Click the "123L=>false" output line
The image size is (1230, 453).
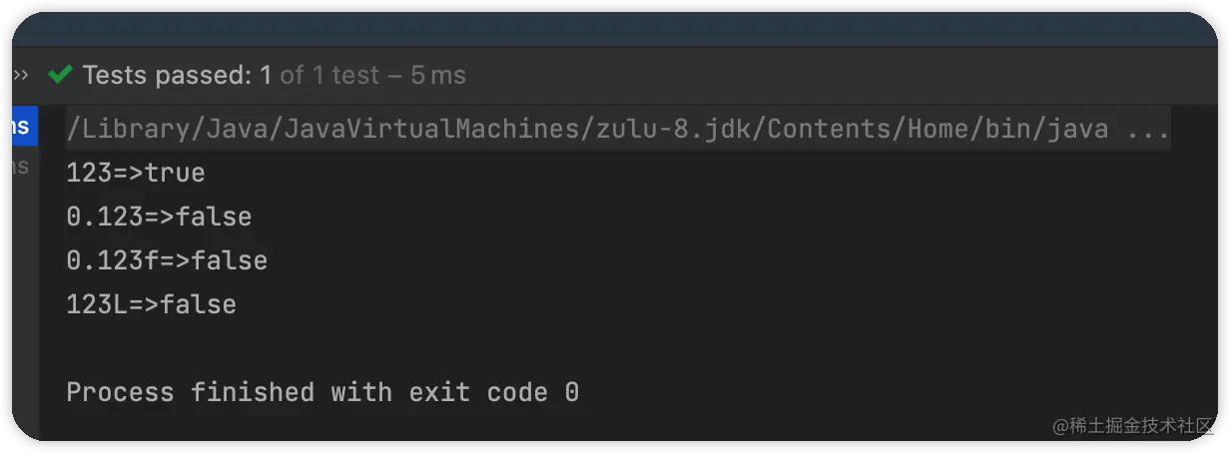coord(151,304)
